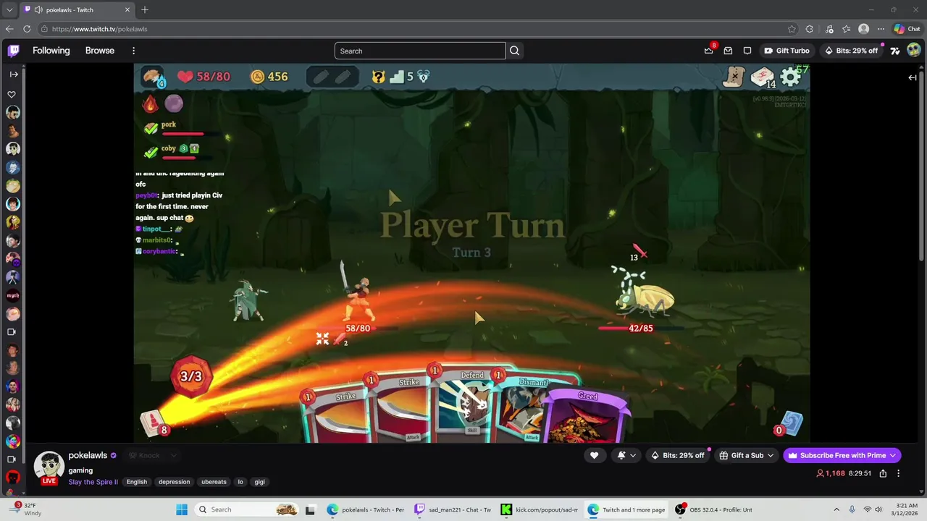927x521 pixels.
Task: Open the user avatar menu in Twitch header
Action: pos(913,51)
